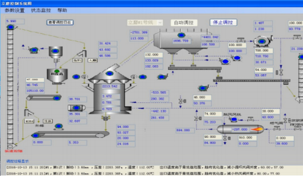Click the 2213.542 mill pressure value field
This screenshot has height=176, width=303.
[110, 86]
